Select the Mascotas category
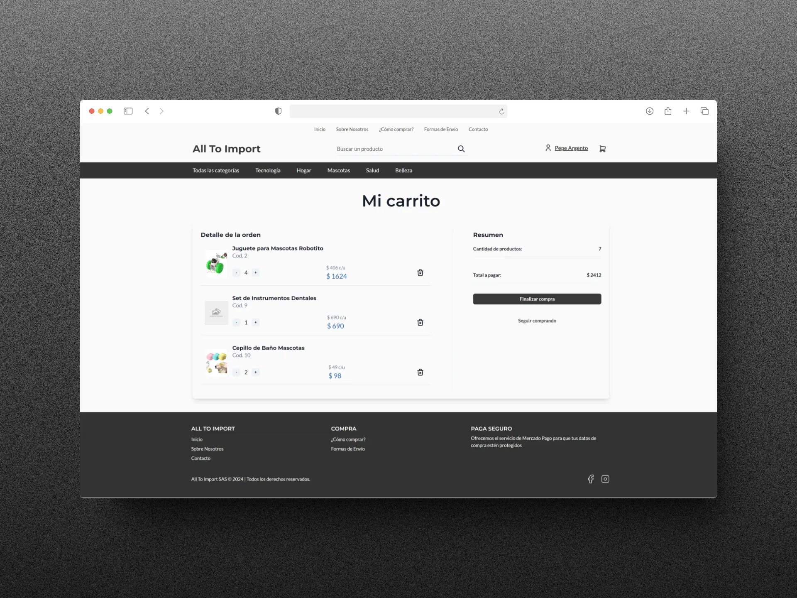This screenshot has width=797, height=598. pos(339,171)
